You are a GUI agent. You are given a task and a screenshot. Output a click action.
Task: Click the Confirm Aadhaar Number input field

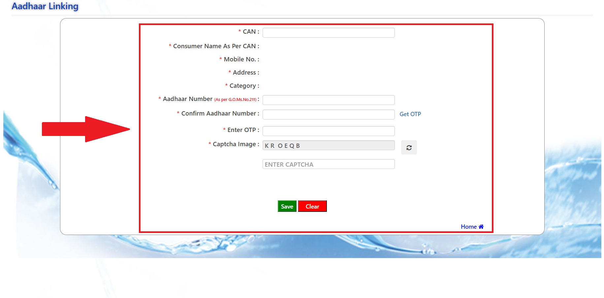[x=329, y=115]
